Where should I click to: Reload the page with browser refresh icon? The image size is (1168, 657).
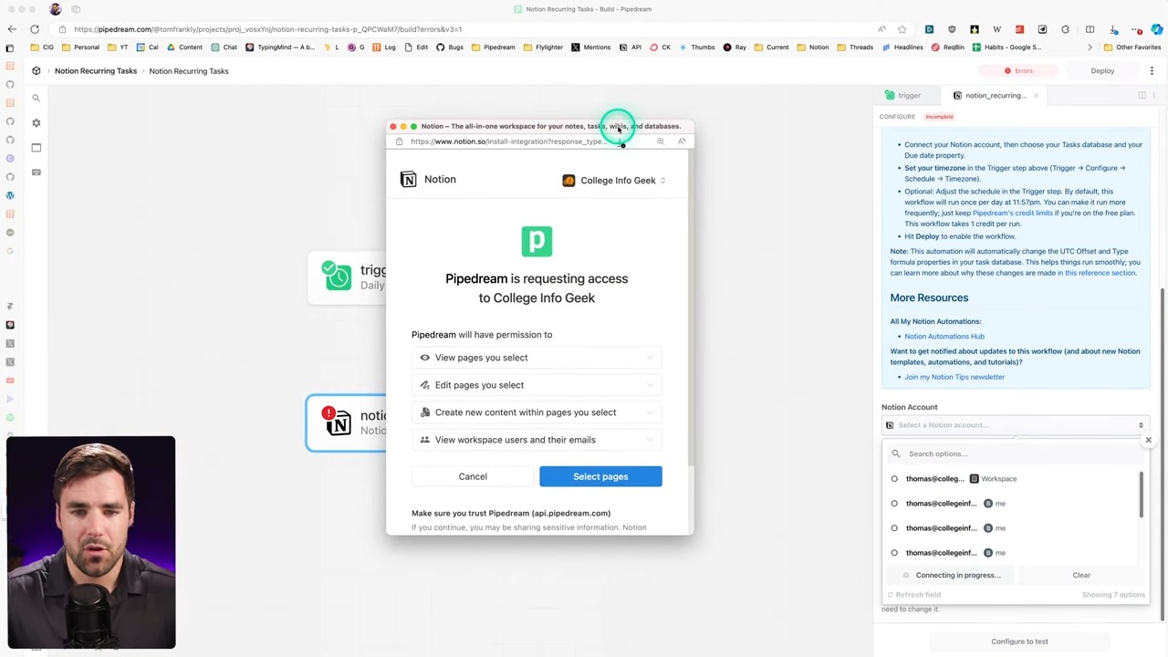click(35, 29)
